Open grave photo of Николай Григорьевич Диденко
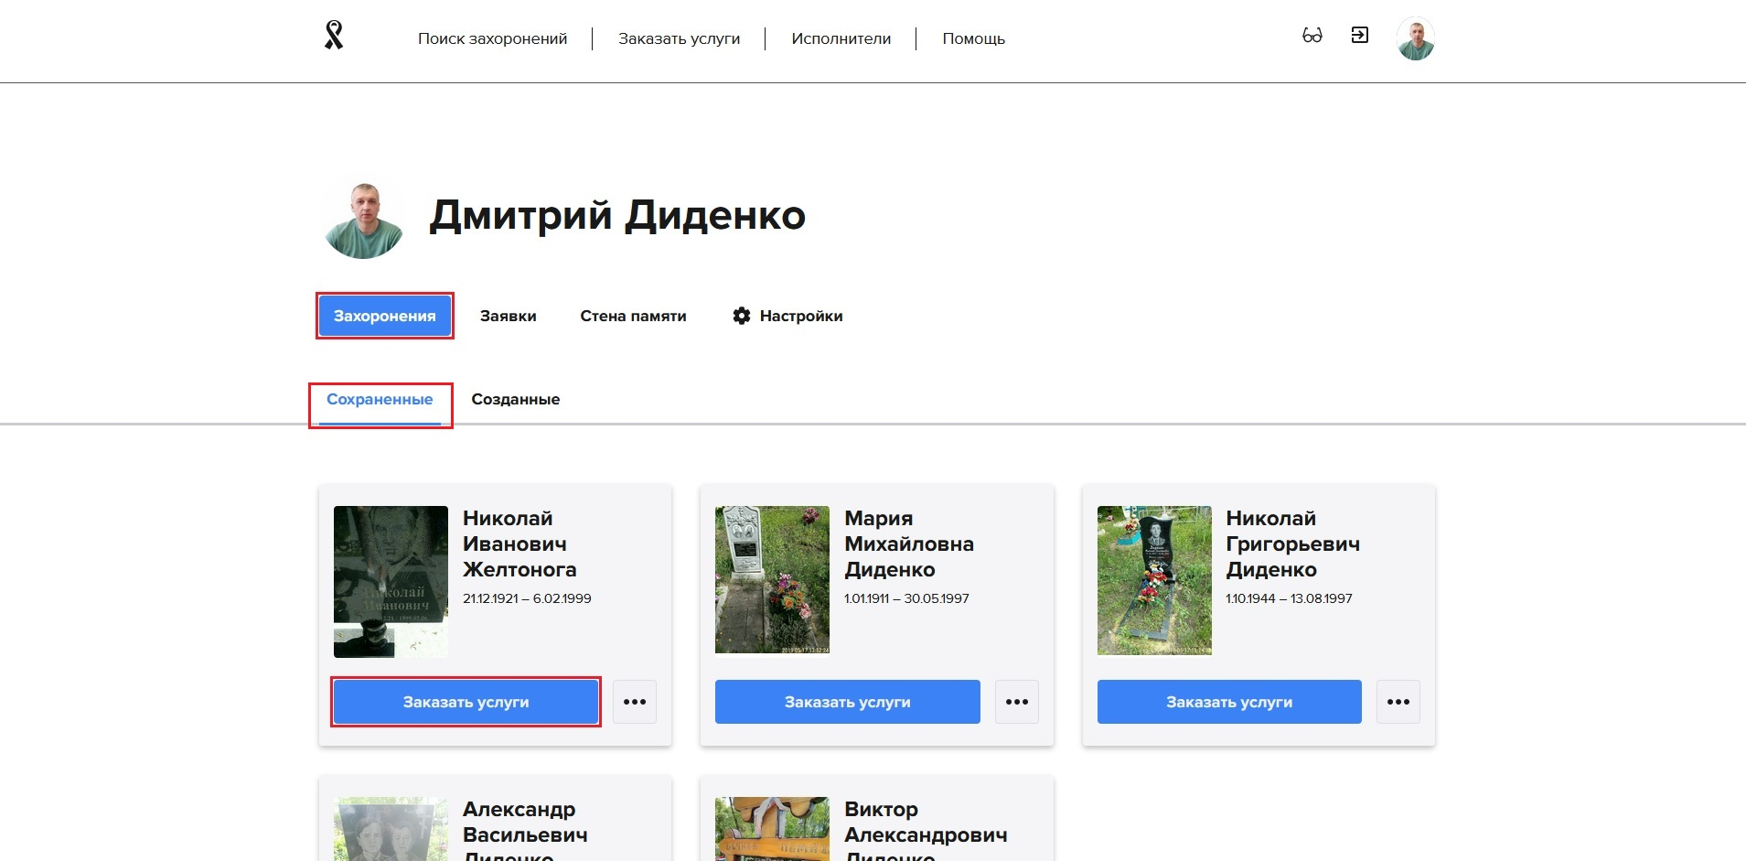The width and height of the screenshot is (1746, 861). tap(1154, 580)
